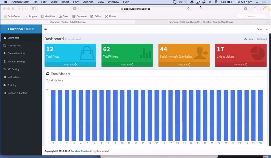The height and width of the screenshot is (158, 271).
Task: Click the chart bar for day 30
Action: tap(260, 115)
